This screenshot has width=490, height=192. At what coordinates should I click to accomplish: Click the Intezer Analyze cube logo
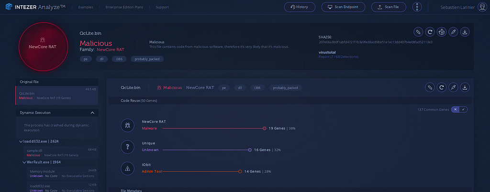point(9,7)
